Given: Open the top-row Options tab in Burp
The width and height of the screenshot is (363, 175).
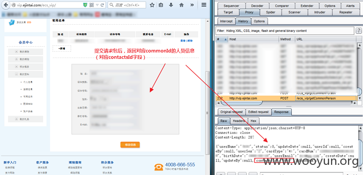Looking at the screenshot, I should (330, 6).
